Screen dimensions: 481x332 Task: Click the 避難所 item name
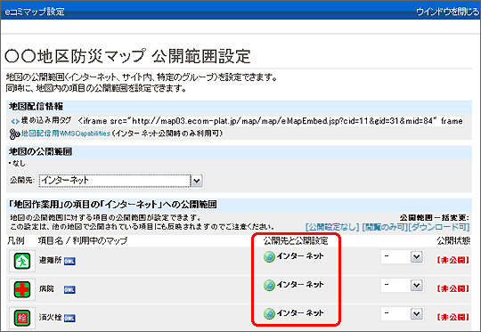[50, 260]
